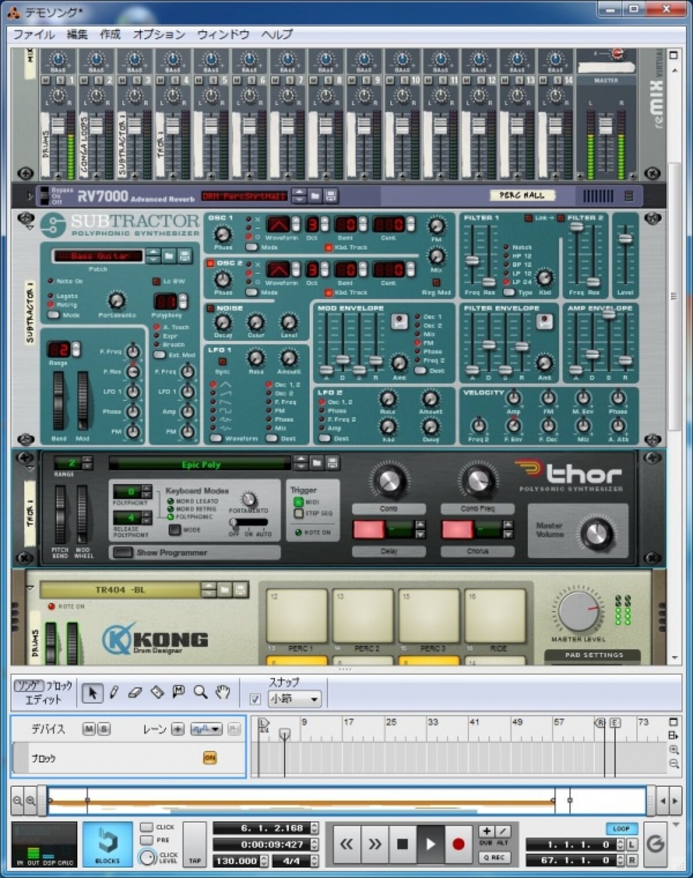The width and height of the screenshot is (693, 878).
Task: Toggle the Subtractor OSC 2 enable button
Action: (211, 263)
